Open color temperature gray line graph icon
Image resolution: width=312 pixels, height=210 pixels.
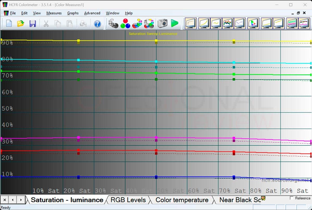[240, 23]
